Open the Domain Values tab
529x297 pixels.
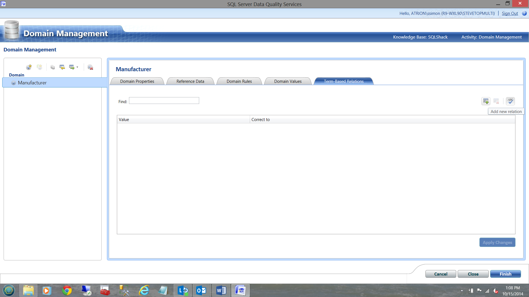[288, 81]
